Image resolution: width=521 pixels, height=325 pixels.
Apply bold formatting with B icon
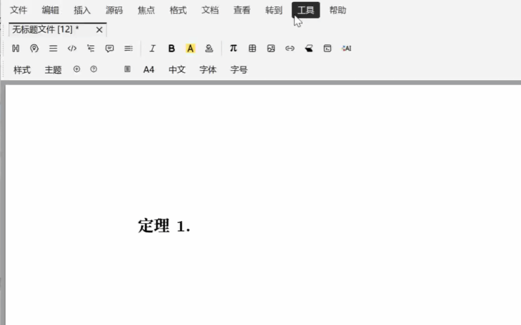pyautogui.click(x=171, y=48)
